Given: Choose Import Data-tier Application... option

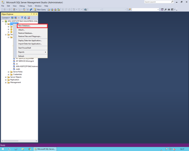Looking at the screenshot, I should 32,44.
